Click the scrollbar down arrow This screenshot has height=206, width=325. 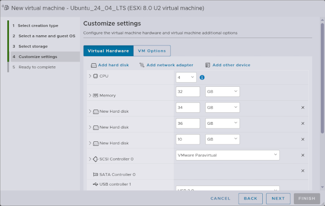322,187
